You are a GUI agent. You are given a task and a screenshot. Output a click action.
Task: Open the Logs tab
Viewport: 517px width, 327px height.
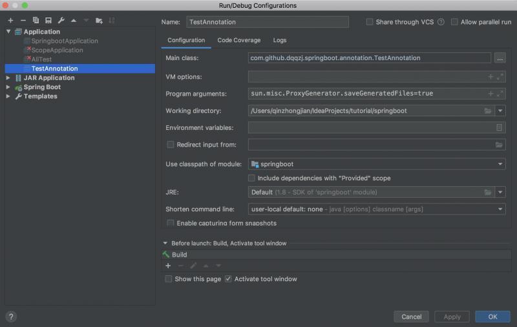point(279,40)
